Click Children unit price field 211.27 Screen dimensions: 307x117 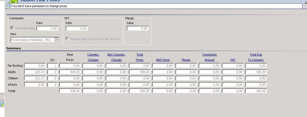pos(35,78)
